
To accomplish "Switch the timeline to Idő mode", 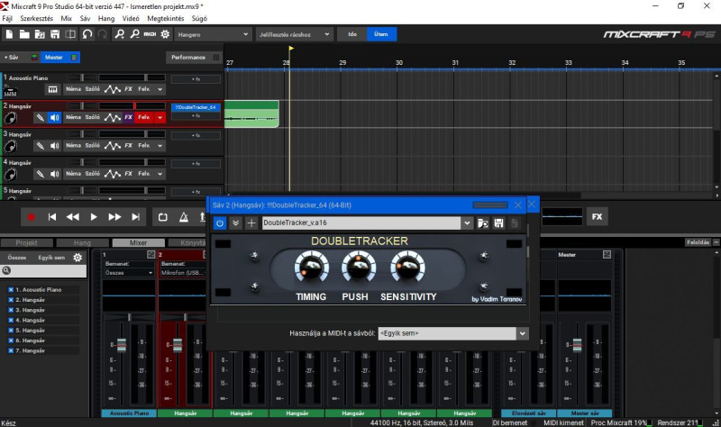I will (352, 34).
